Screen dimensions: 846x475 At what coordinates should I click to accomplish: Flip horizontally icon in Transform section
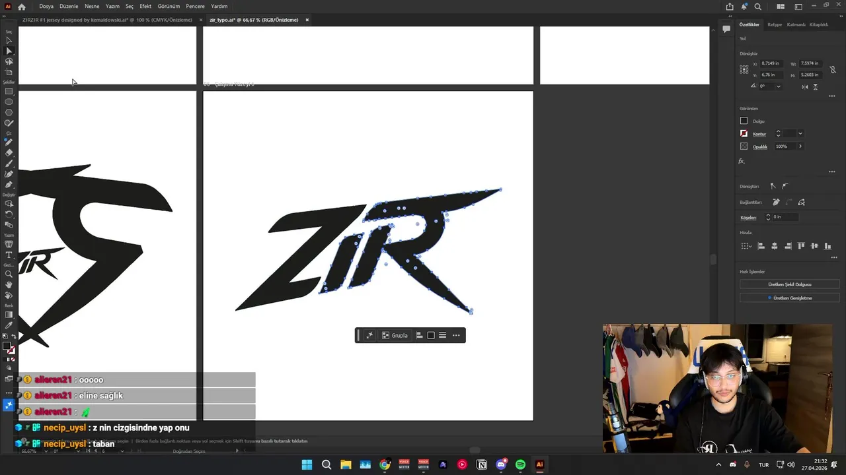(x=806, y=86)
